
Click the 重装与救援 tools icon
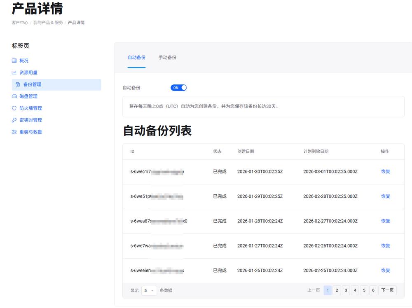tap(14, 132)
